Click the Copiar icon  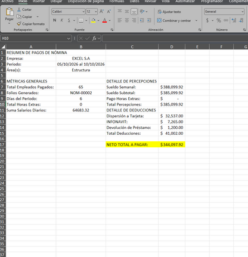(19, 17)
